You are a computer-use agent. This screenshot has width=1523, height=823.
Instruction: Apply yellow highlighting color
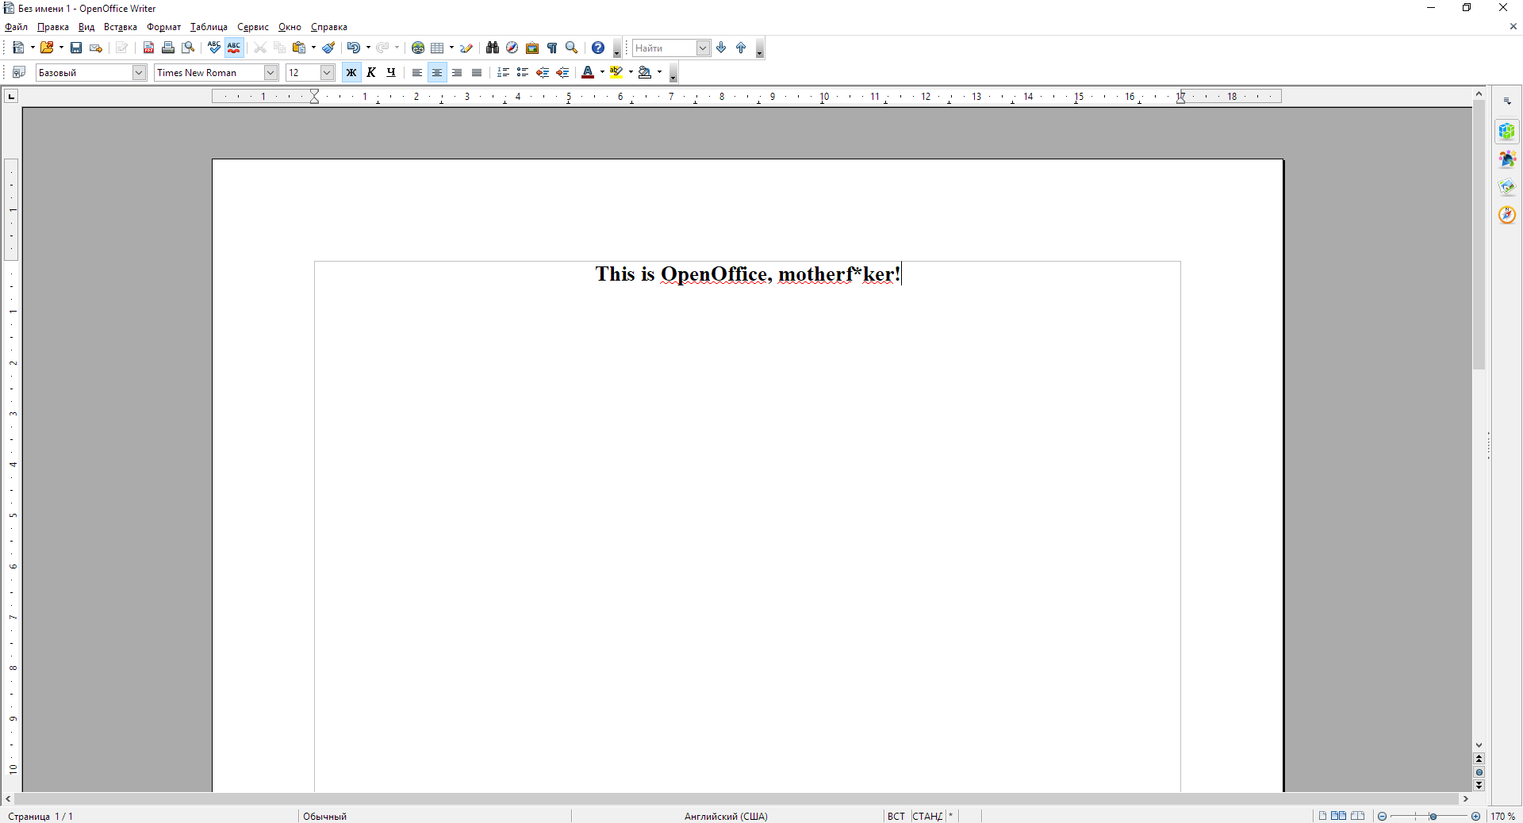coord(616,72)
